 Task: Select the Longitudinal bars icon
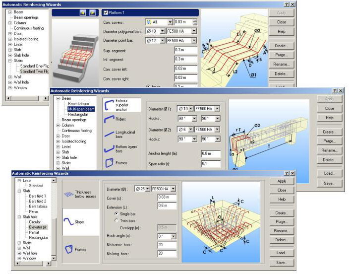[x=109, y=134]
